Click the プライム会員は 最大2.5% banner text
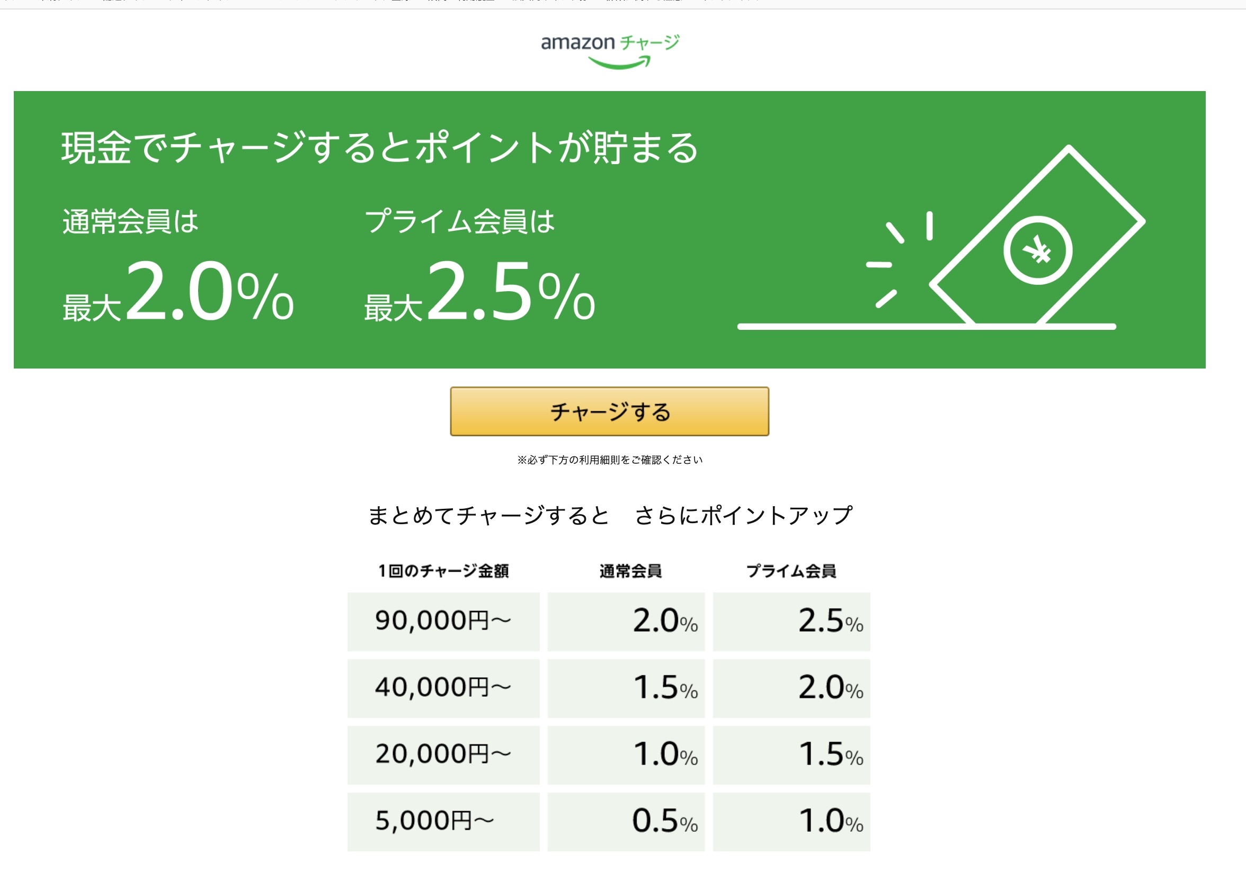This screenshot has height=880, width=1246. pos(480,266)
